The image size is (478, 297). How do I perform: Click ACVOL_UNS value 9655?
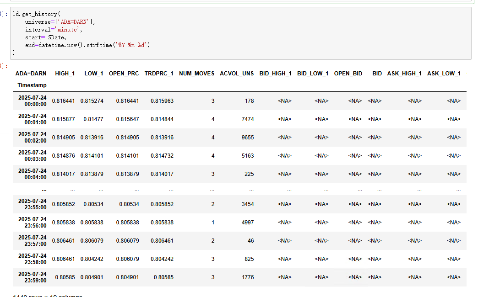coord(248,138)
